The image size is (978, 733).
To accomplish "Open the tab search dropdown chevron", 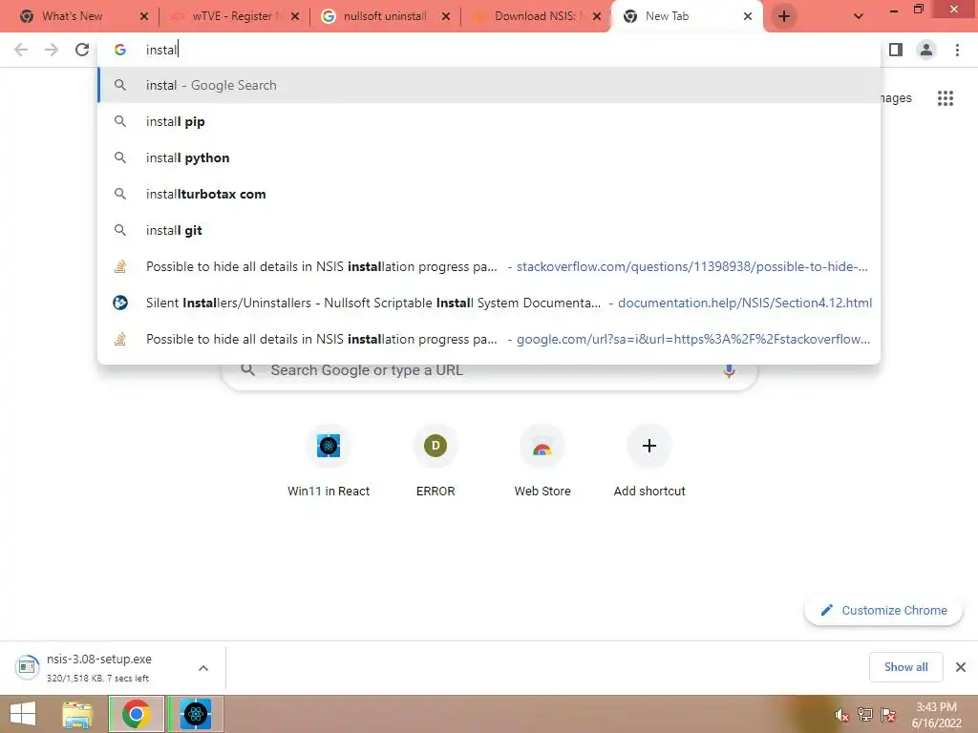I will [859, 17].
